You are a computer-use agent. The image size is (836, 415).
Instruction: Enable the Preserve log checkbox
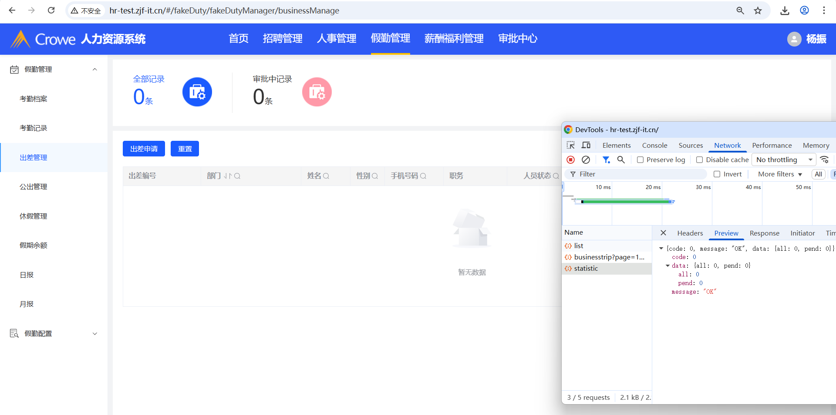pyautogui.click(x=640, y=160)
